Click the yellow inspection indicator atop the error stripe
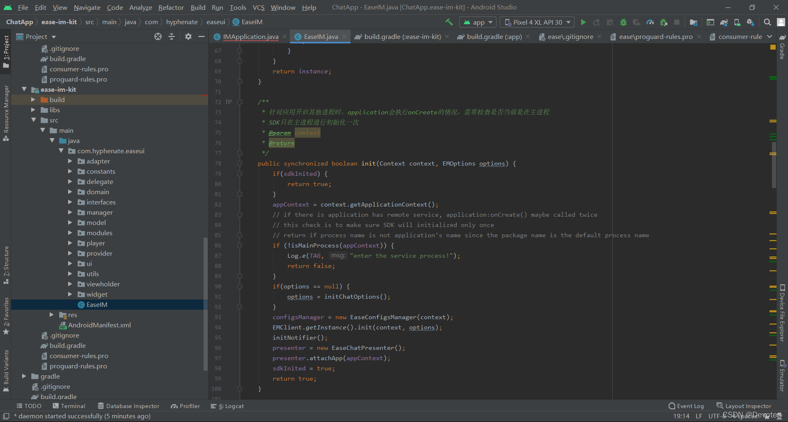The height and width of the screenshot is (422, 788). pos(773,47)
